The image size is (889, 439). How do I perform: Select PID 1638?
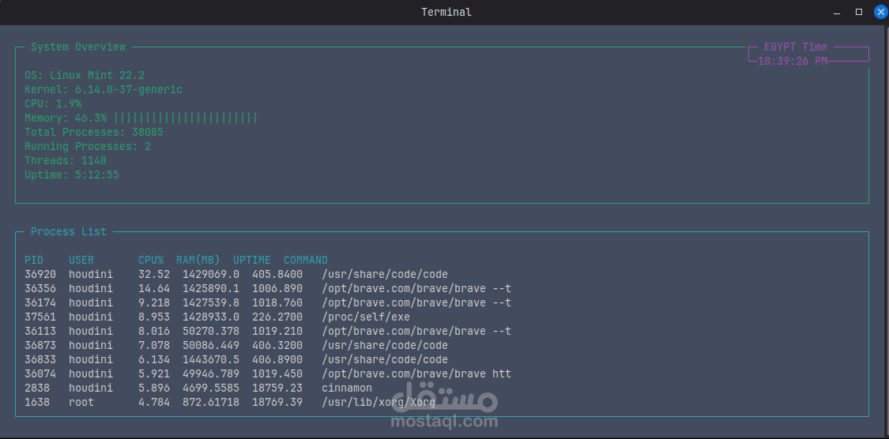click(x=37, y=402)
